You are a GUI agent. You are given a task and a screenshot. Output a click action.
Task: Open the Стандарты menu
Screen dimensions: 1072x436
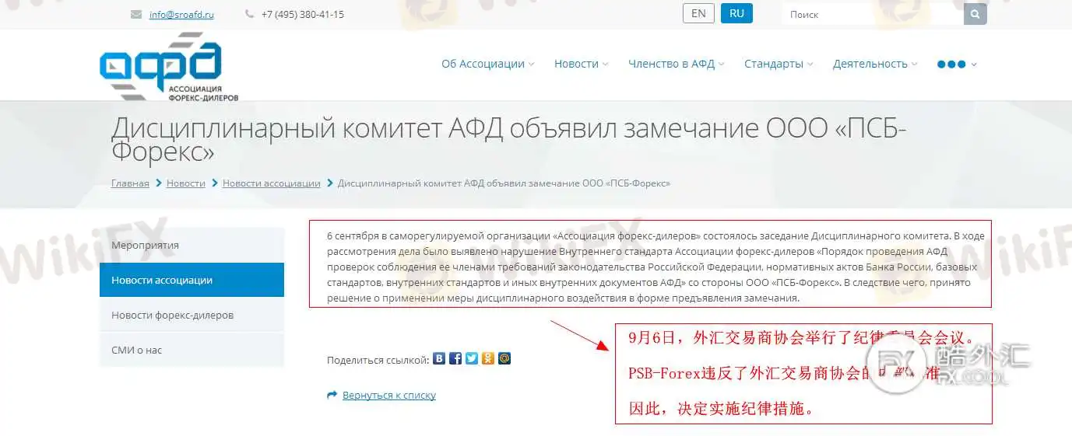click(779, 64)
